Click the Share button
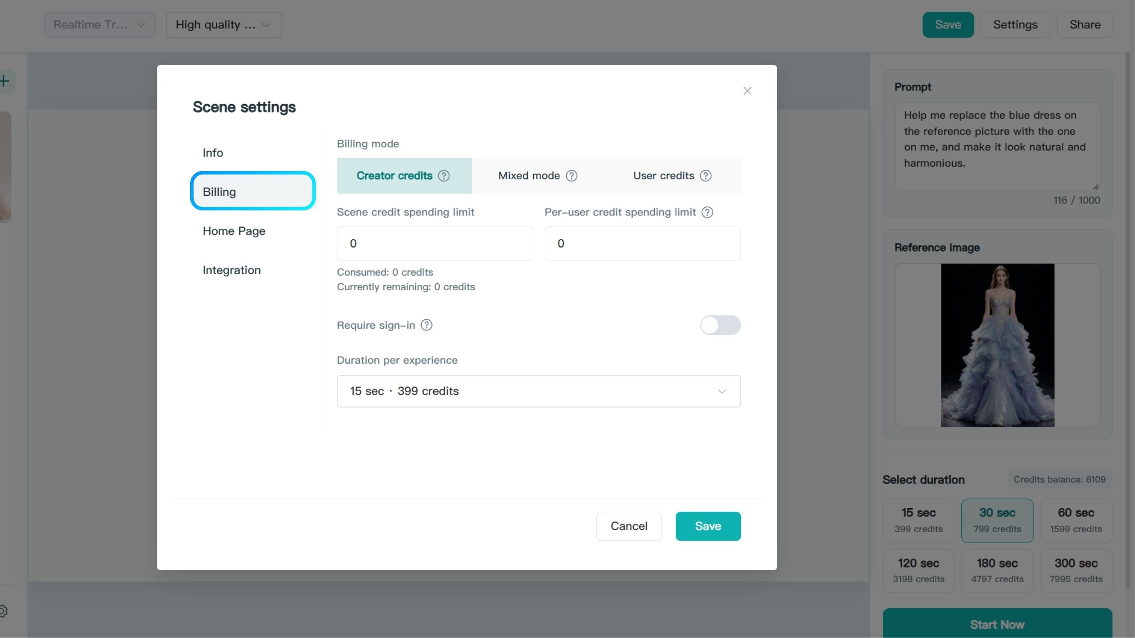 1085,25
